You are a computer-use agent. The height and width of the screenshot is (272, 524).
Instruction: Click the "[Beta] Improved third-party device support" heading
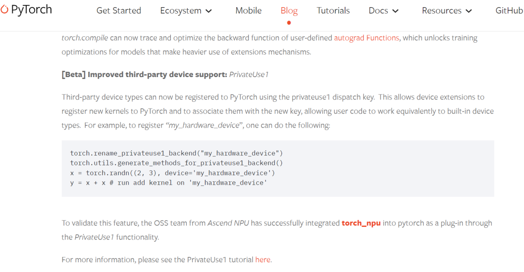[144, 75]
